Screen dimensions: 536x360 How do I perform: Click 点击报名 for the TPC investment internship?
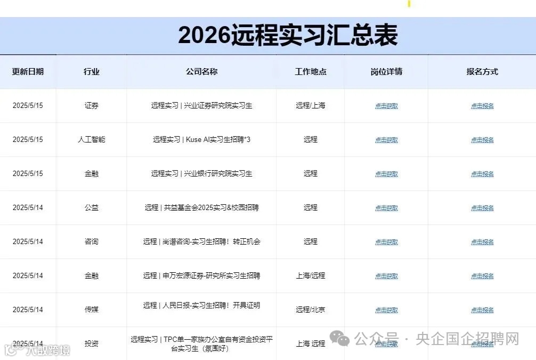tap(482, 344)
